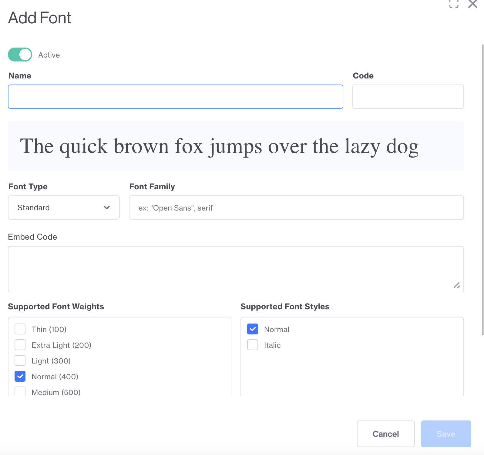This screenshot has width=484, height=455.
Task: Click the Font Family input field
Action: [x=296, y=208]
